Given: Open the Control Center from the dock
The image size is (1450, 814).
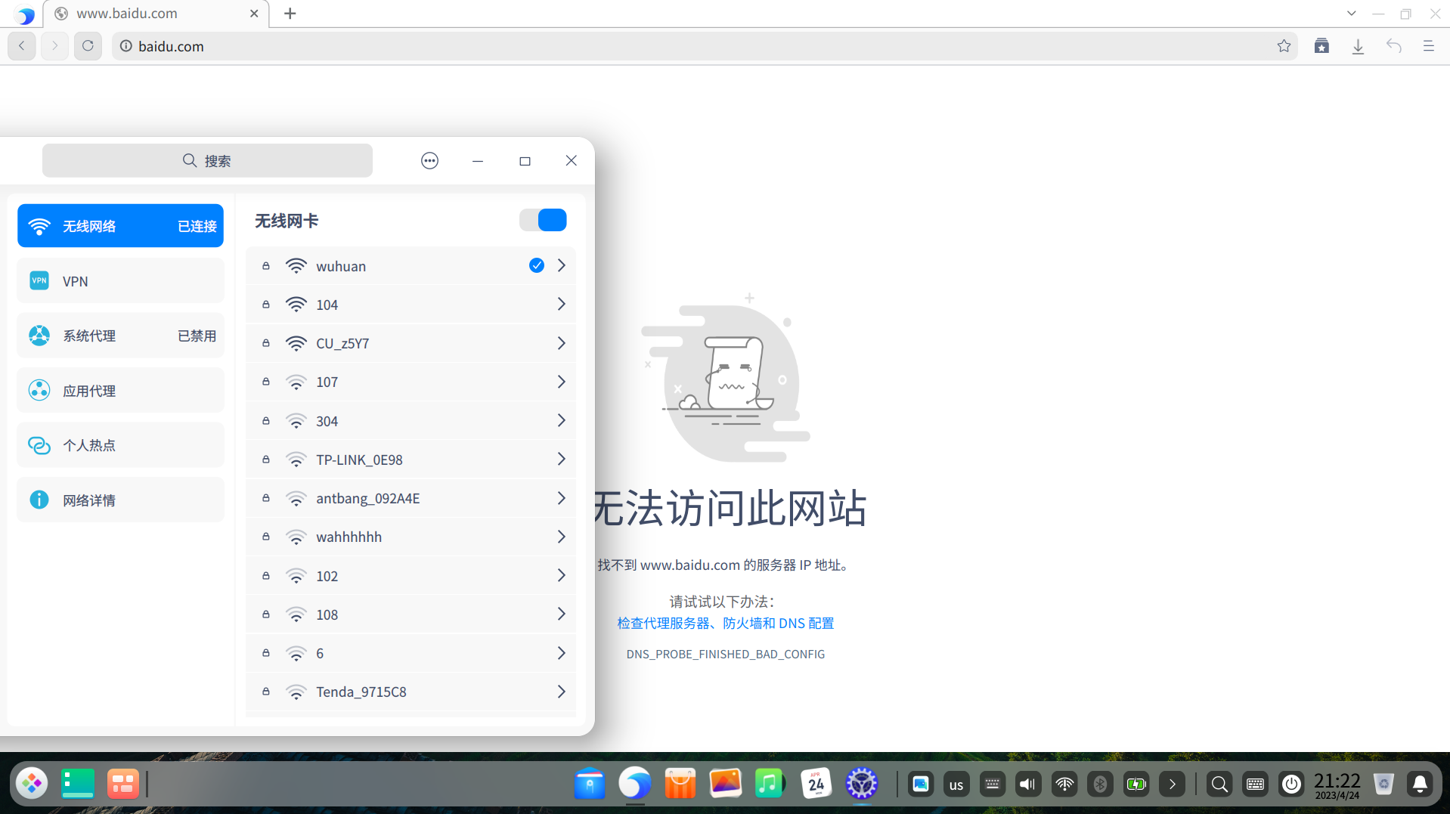Looking at the screenshot, I should [861, 784].
